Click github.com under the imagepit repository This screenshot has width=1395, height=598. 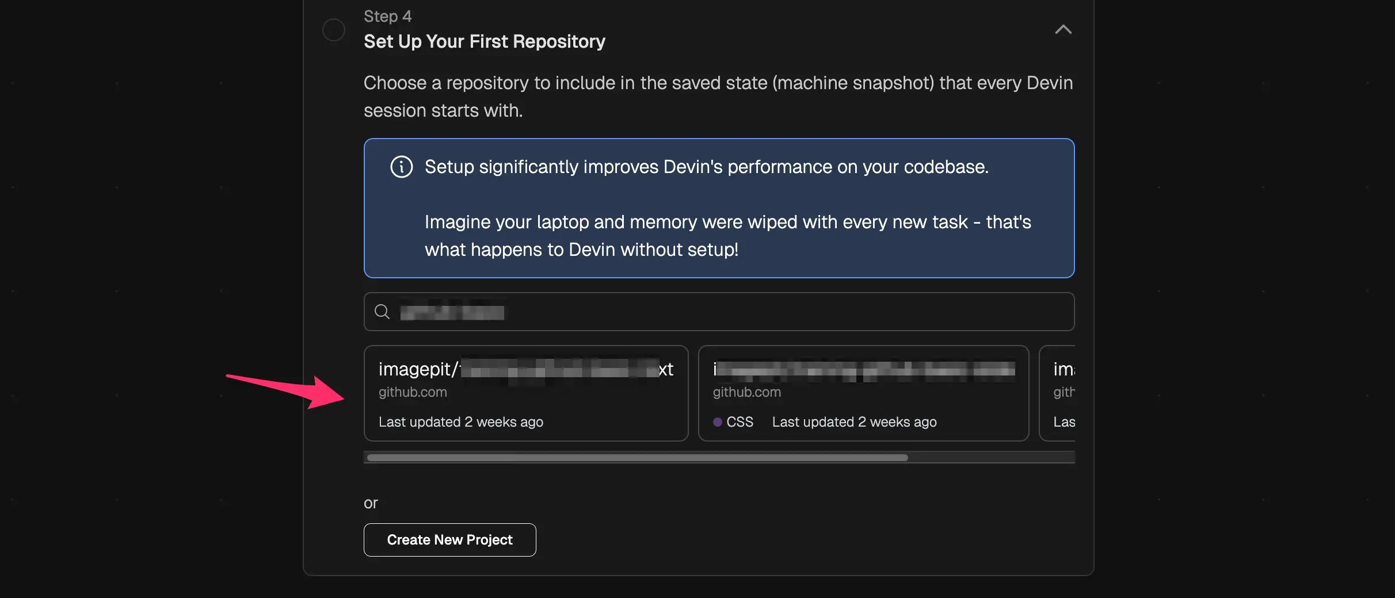pyautogui.click(x=413, y=392)
